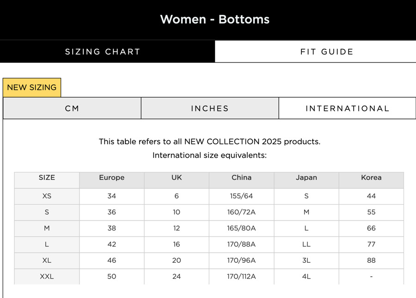
Task: Click Korea size 77 cell
Action: [371, 244]
